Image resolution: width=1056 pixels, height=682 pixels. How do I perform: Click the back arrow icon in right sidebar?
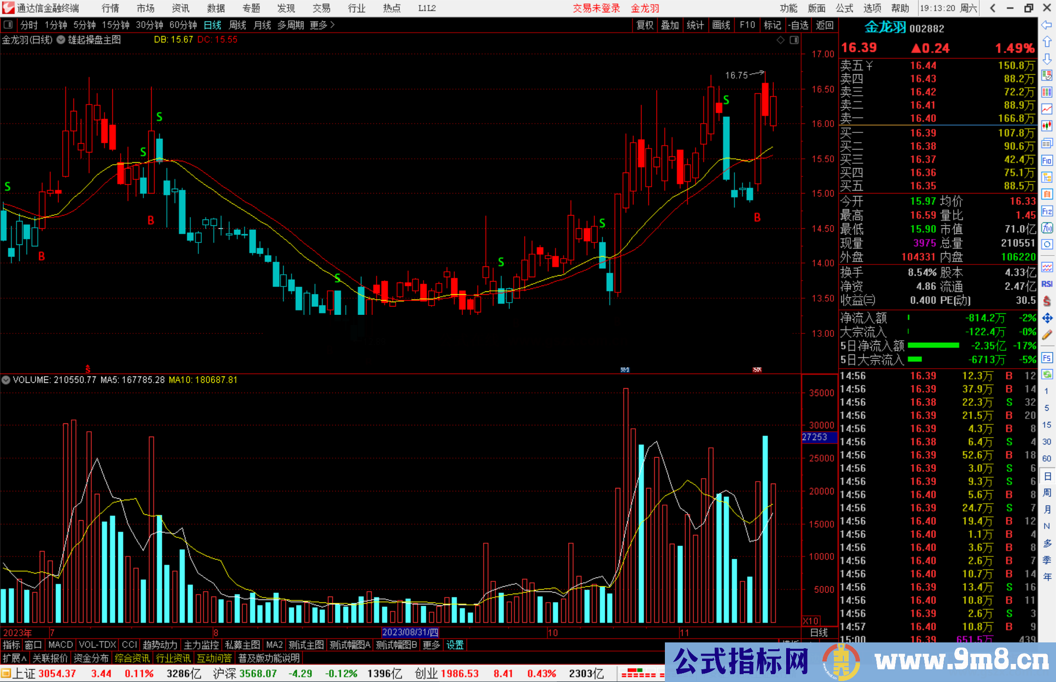point(1047,24)
